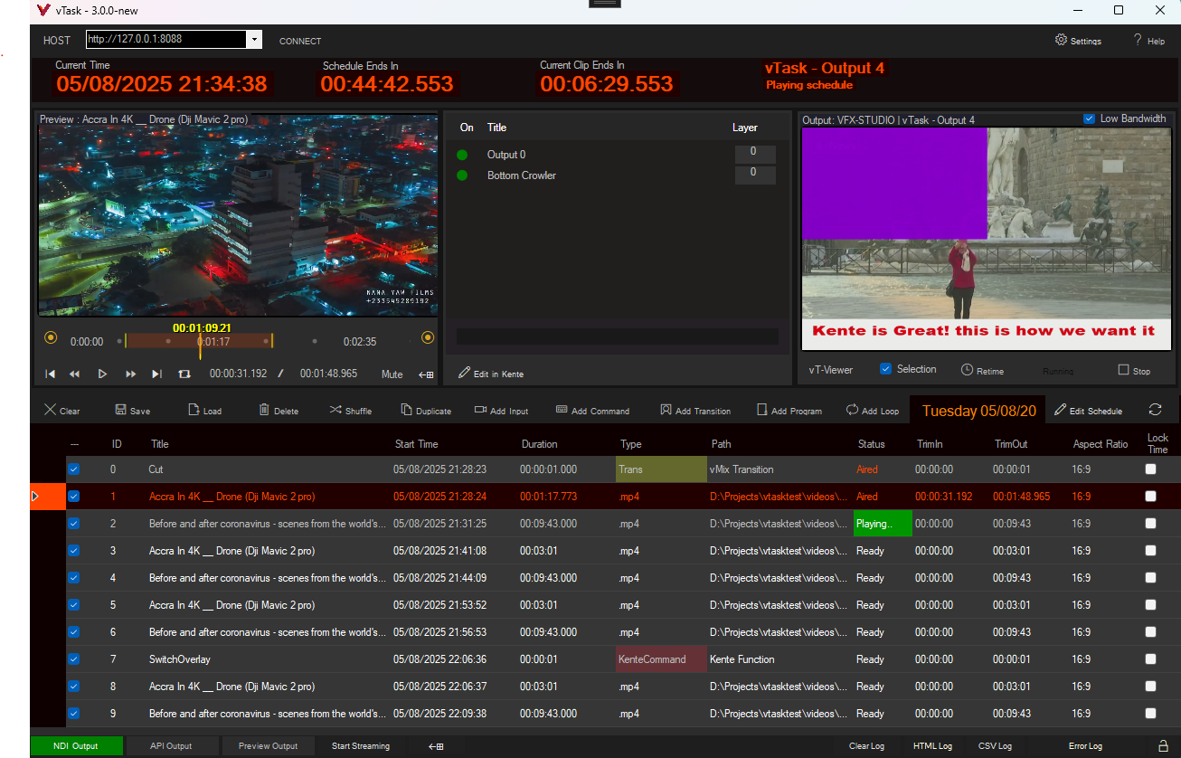
Task: Uncheck enable box for row ID 9
Action: tap(74, 714)
